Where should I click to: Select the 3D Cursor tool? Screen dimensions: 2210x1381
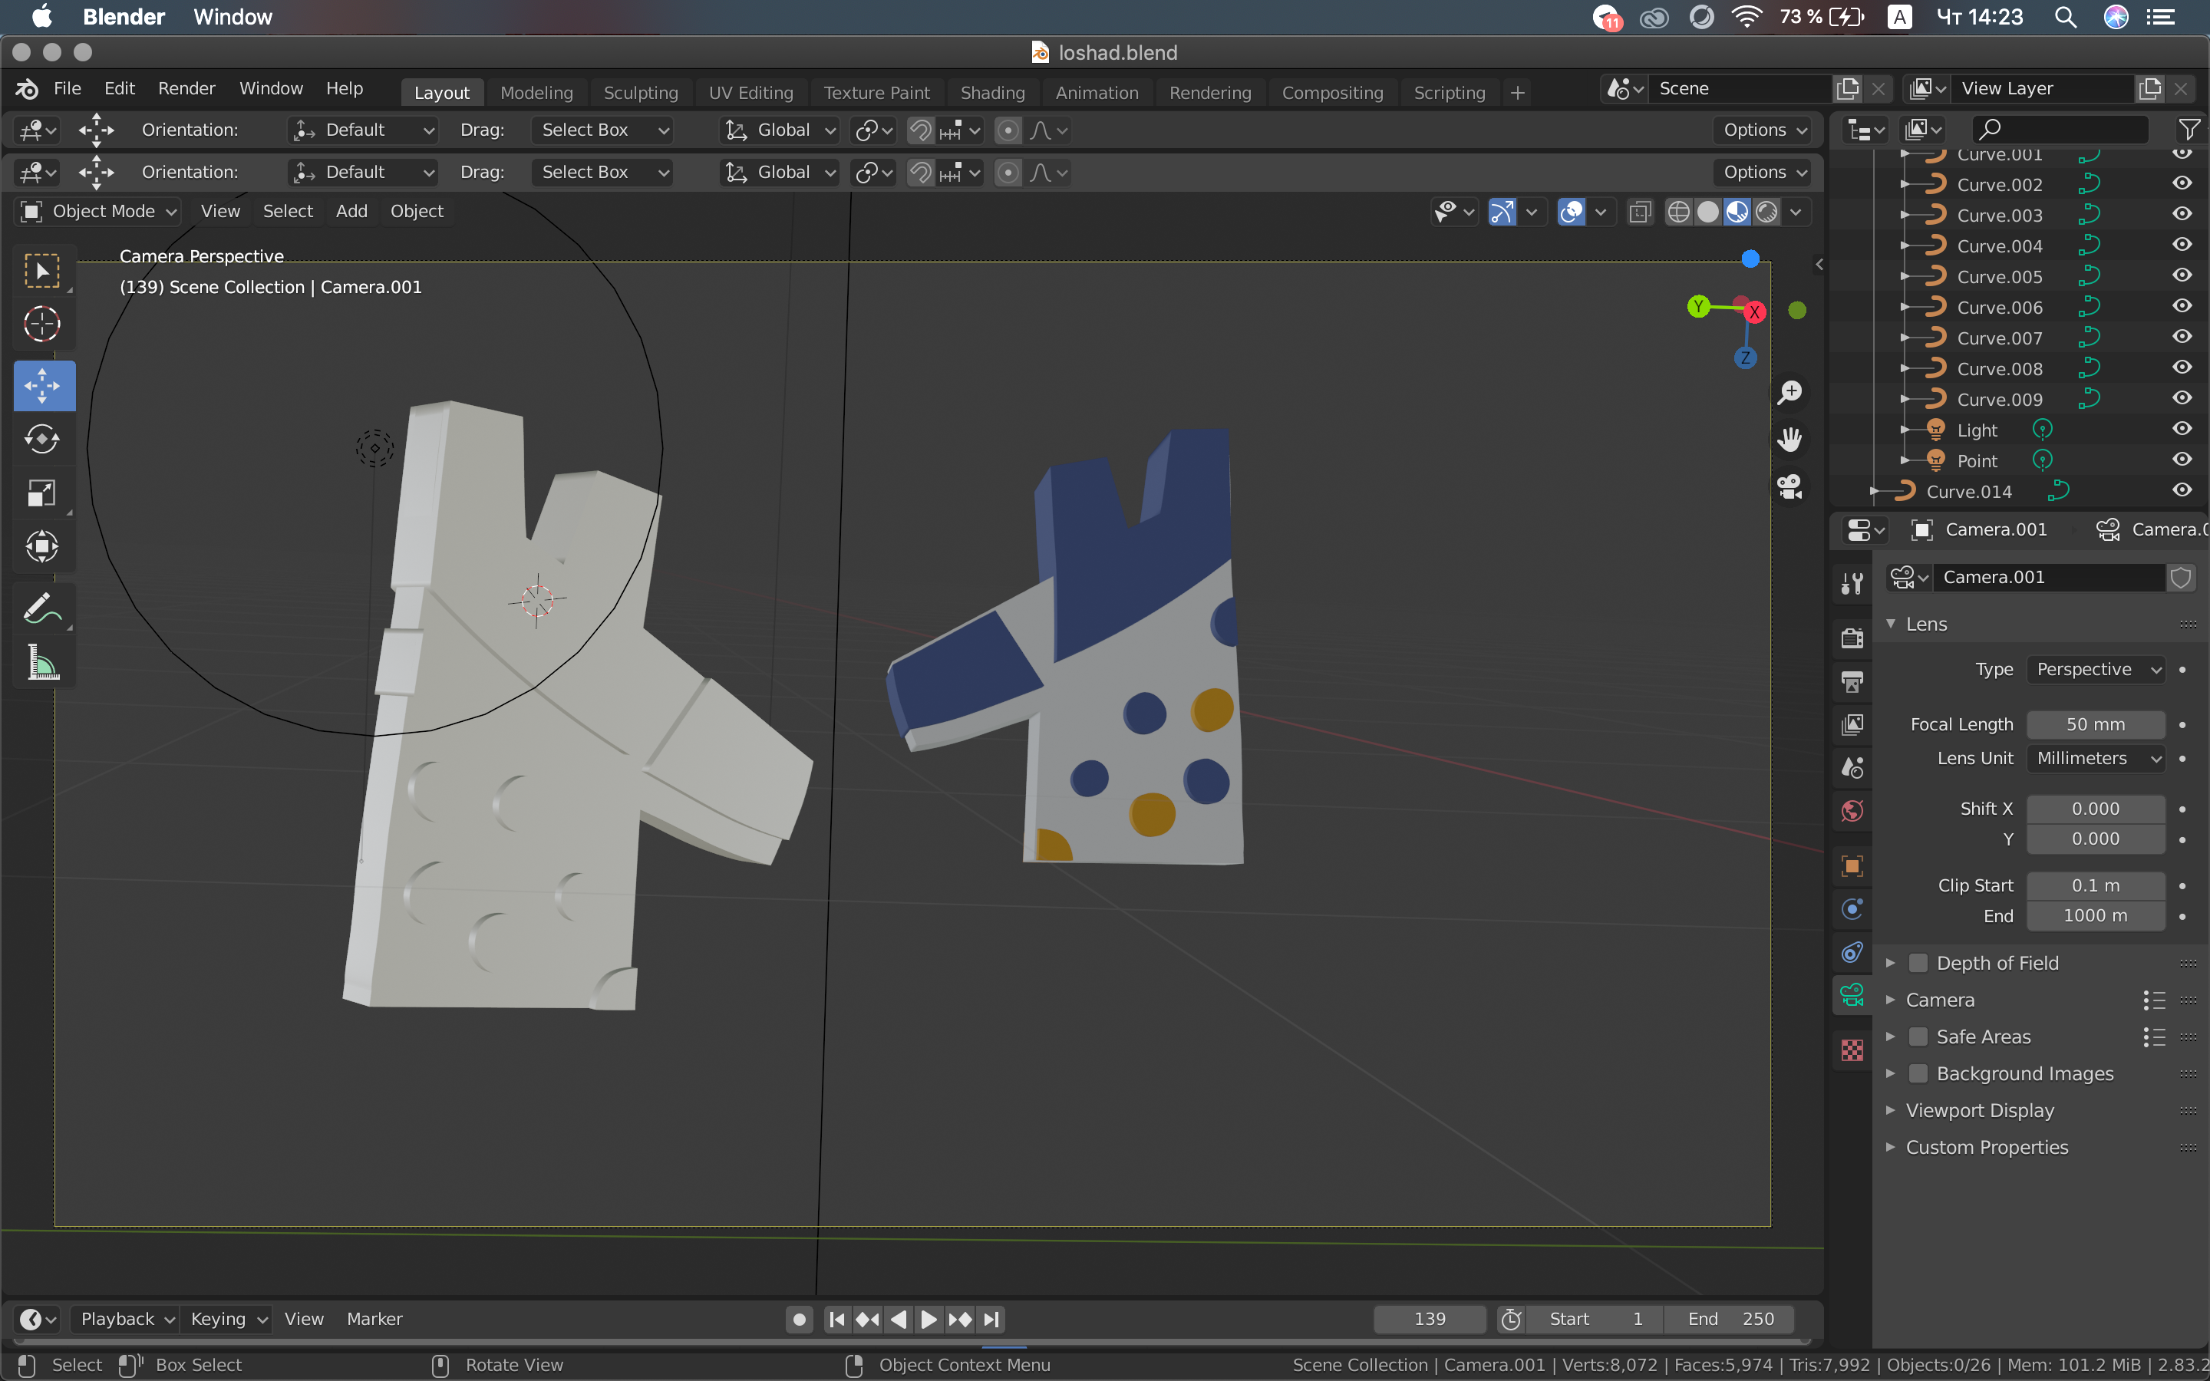(x=43, y=325)
